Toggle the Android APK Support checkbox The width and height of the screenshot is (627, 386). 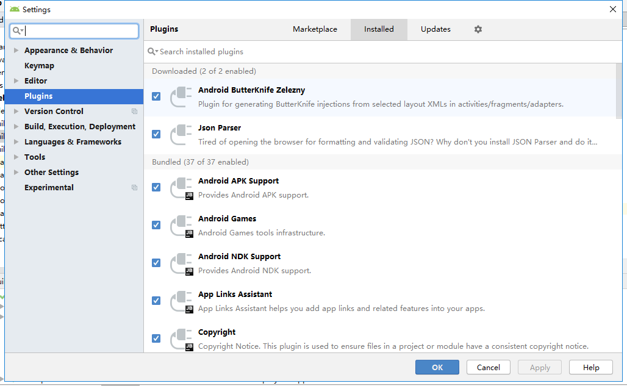click(x=156, y=187)
